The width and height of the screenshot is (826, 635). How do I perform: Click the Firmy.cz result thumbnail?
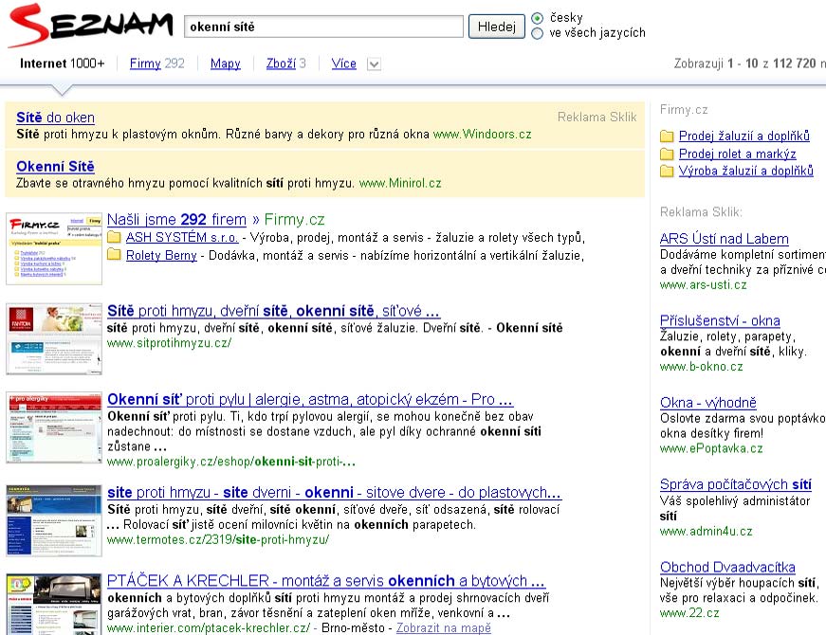tap(54, 248)
